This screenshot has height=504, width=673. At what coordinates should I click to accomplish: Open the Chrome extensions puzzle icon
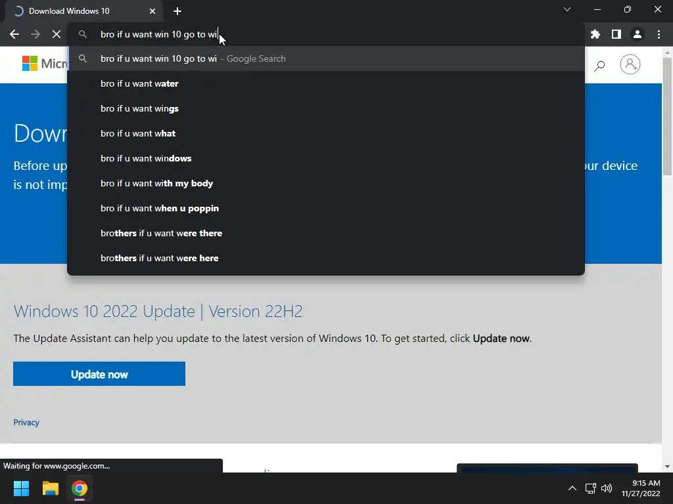point(595,34)
